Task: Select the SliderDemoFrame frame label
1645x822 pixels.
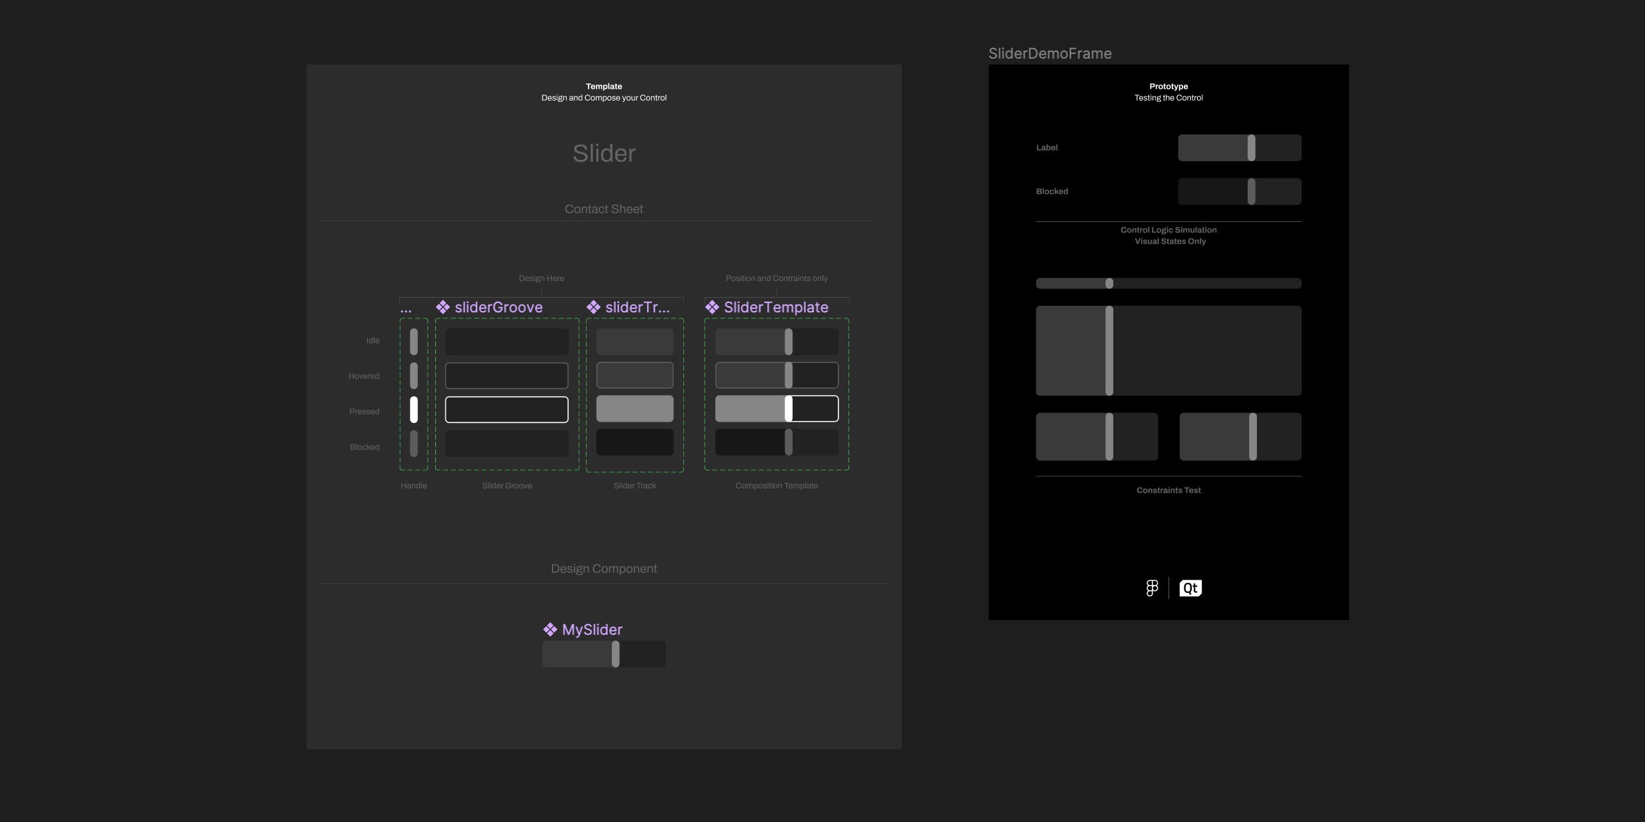Action: point(1049,53)
